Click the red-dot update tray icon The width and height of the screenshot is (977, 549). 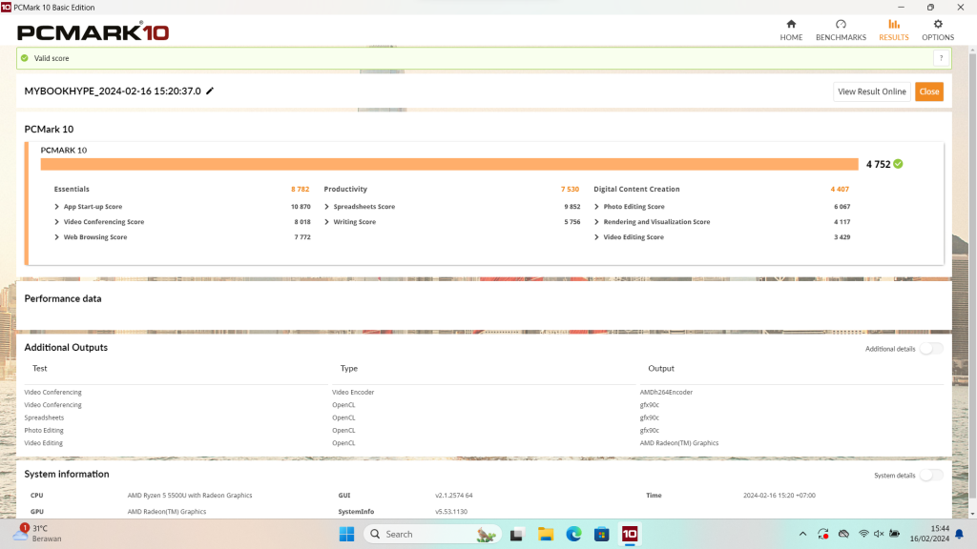(823, 534)
